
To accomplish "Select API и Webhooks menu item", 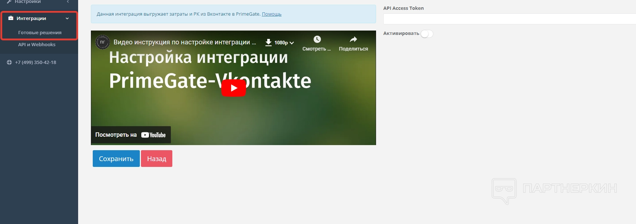I will [37, 45].
